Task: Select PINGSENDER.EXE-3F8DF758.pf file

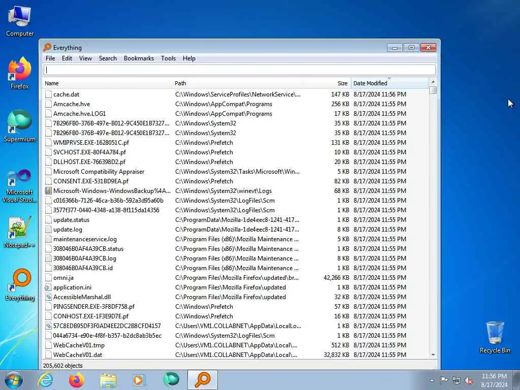Action: coord(236,306)
